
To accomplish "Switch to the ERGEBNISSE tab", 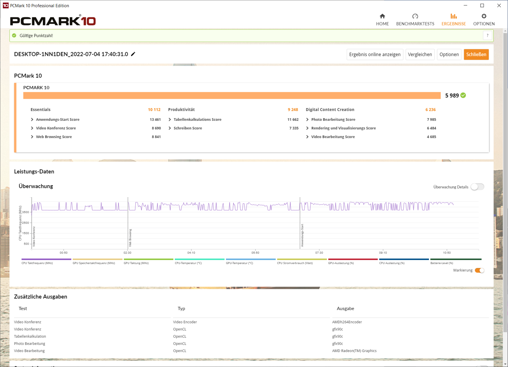I will click(x=454, y=20).
